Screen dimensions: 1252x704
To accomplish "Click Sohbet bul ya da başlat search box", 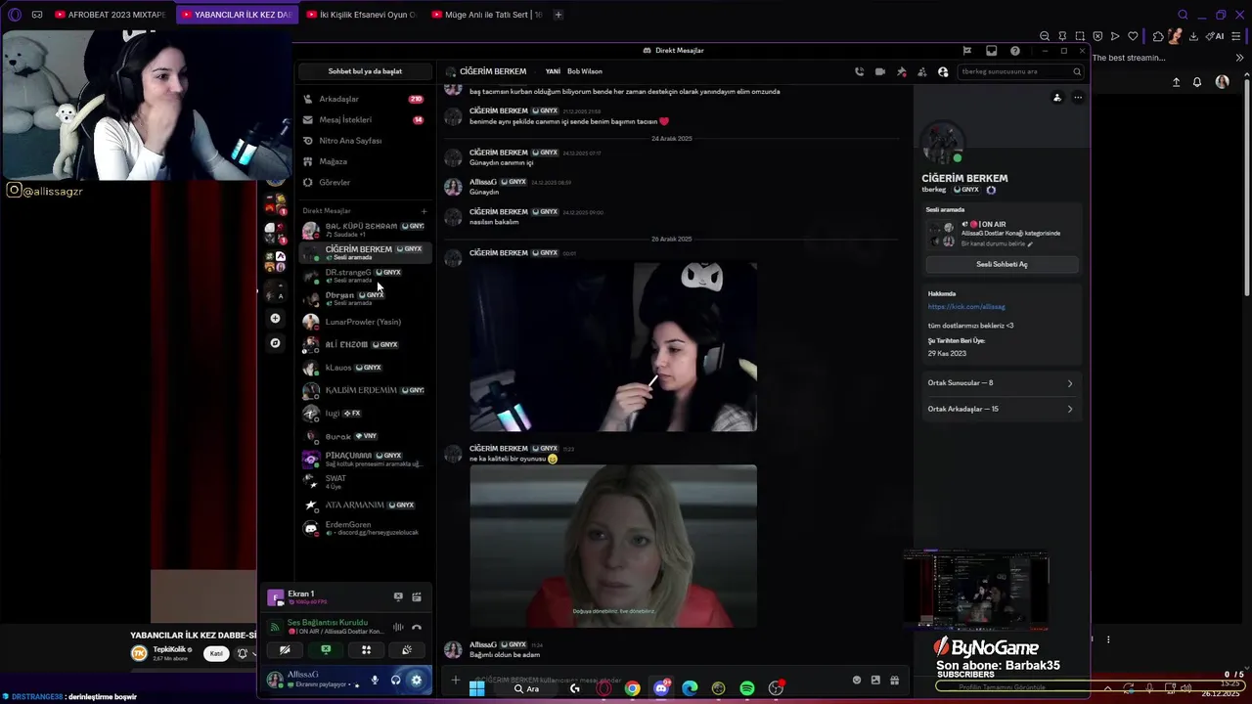I will (365, 71).
